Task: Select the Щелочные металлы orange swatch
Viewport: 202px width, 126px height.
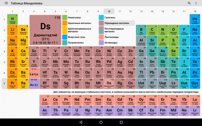Action: pos(65,23)
